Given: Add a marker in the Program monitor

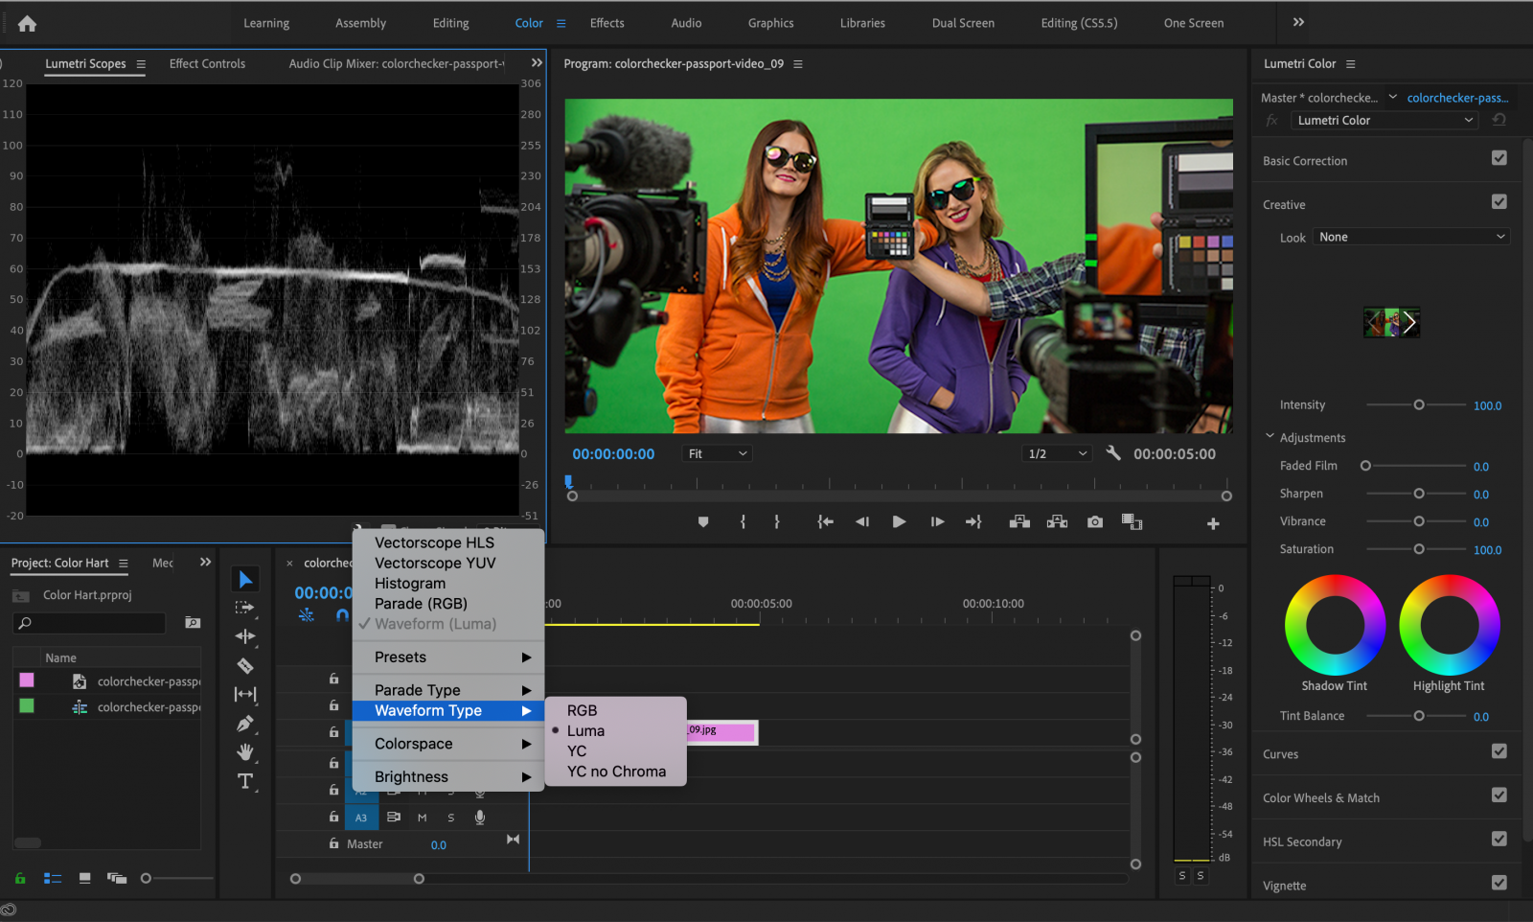Looking at the screenshot, I should (x=703, y=521).
